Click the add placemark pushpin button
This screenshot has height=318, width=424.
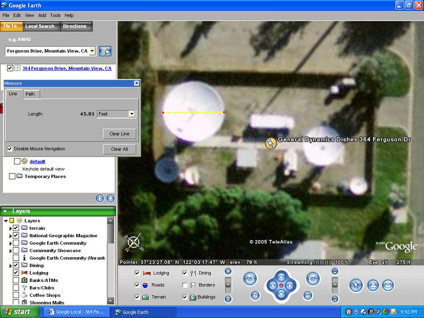click(x=356, y=285)
